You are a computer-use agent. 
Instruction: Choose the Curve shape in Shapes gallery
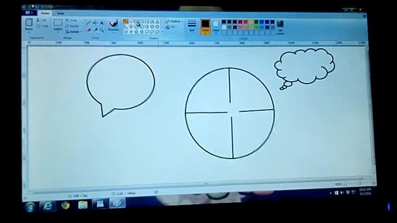pos(131,22)
